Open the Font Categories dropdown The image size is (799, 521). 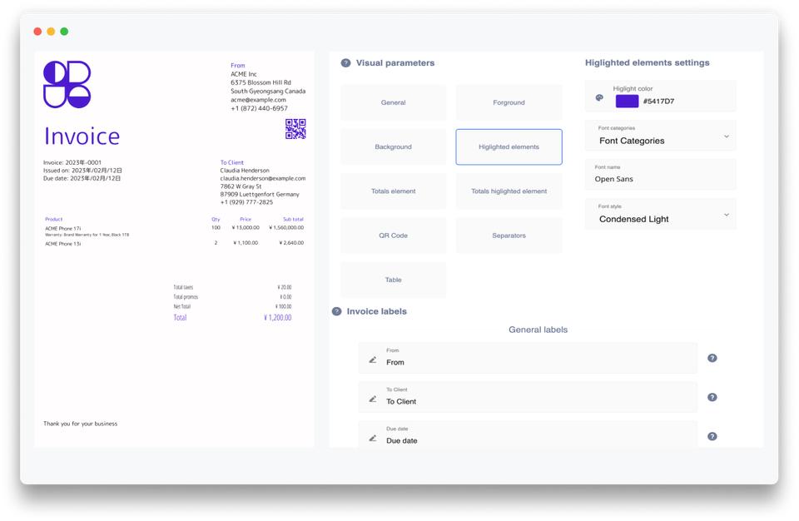tap(660, 136)
